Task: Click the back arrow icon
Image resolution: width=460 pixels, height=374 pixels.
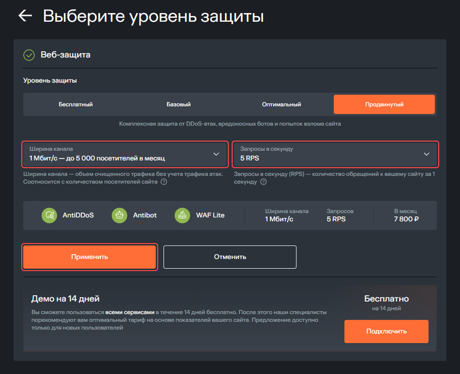Action: 25,15
